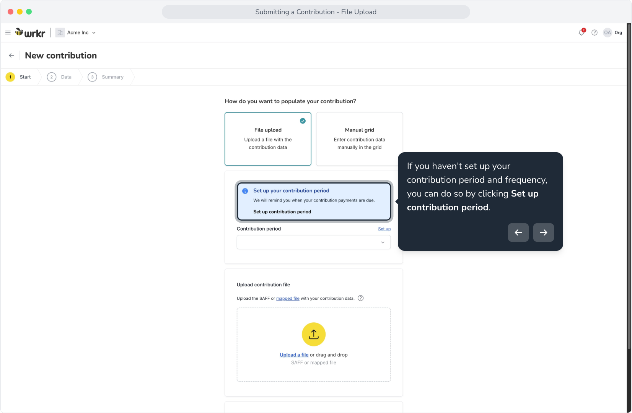The width and height of the screenshot is (632, 413).
Task: Open the help question mark icon
Action: point(595,33)
